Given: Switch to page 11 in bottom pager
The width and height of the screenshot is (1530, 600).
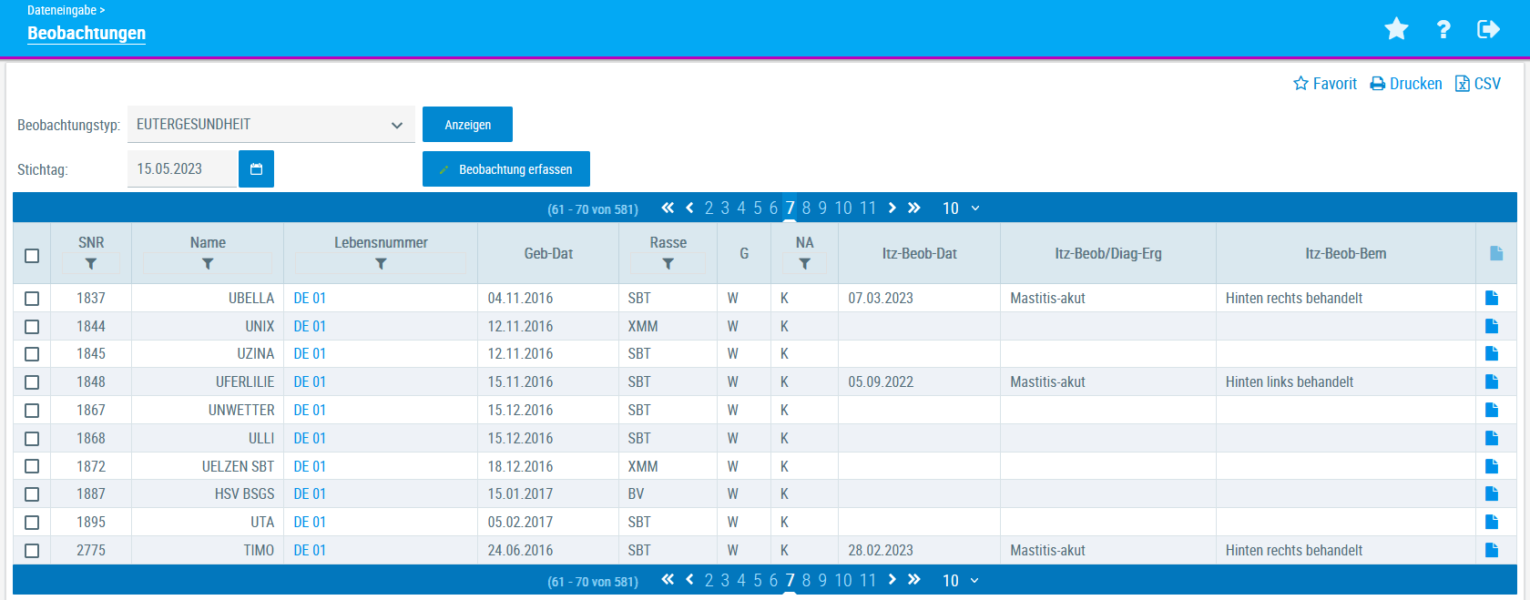Looking at the screenshot, I should coord(868,581).
